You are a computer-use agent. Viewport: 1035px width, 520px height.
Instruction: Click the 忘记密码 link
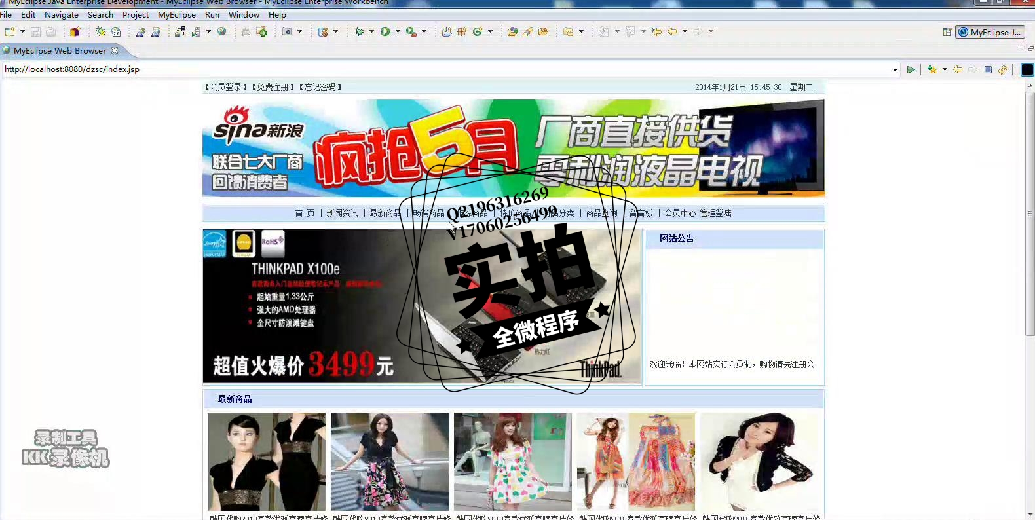(x=320, y=87)
